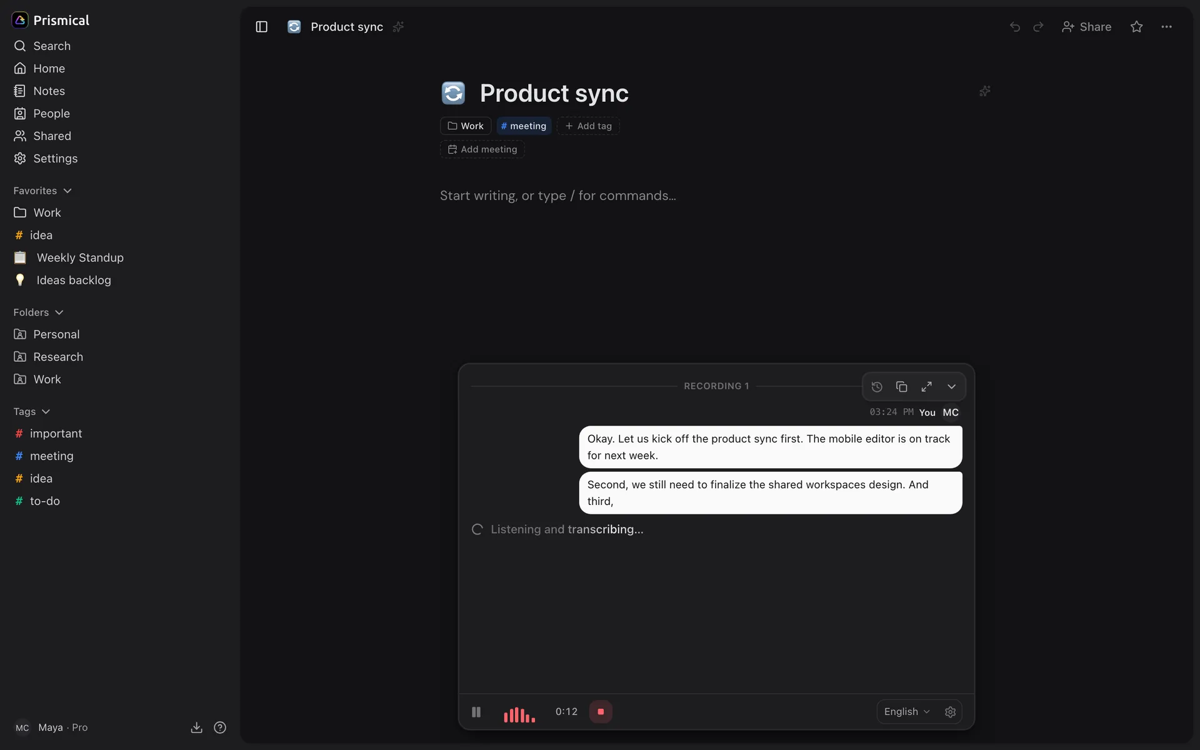Click the meeting tag chip under title

click(524, 126)
